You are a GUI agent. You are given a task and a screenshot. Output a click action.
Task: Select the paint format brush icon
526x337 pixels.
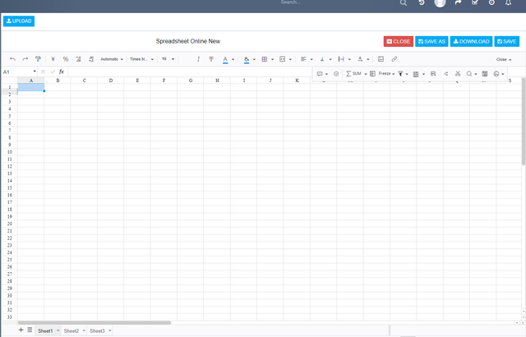pos(38,59)
